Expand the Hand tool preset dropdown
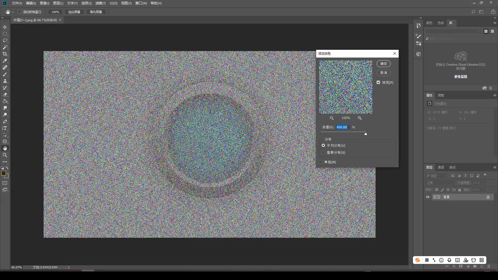 [x=13, y=12]
